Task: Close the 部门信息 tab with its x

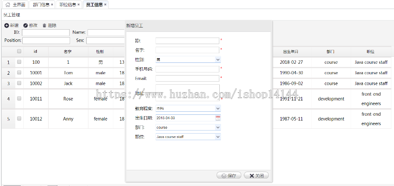Action: coord(52,5)
